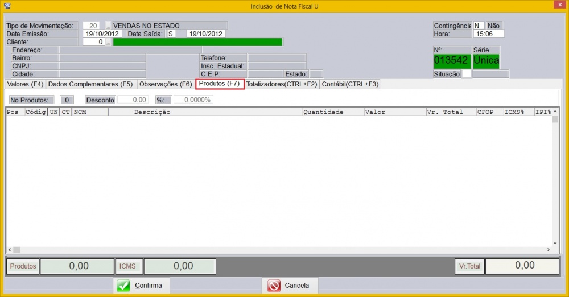Click the green checkmark icon on Confirma
569x297 pixels.
point(123,286)
